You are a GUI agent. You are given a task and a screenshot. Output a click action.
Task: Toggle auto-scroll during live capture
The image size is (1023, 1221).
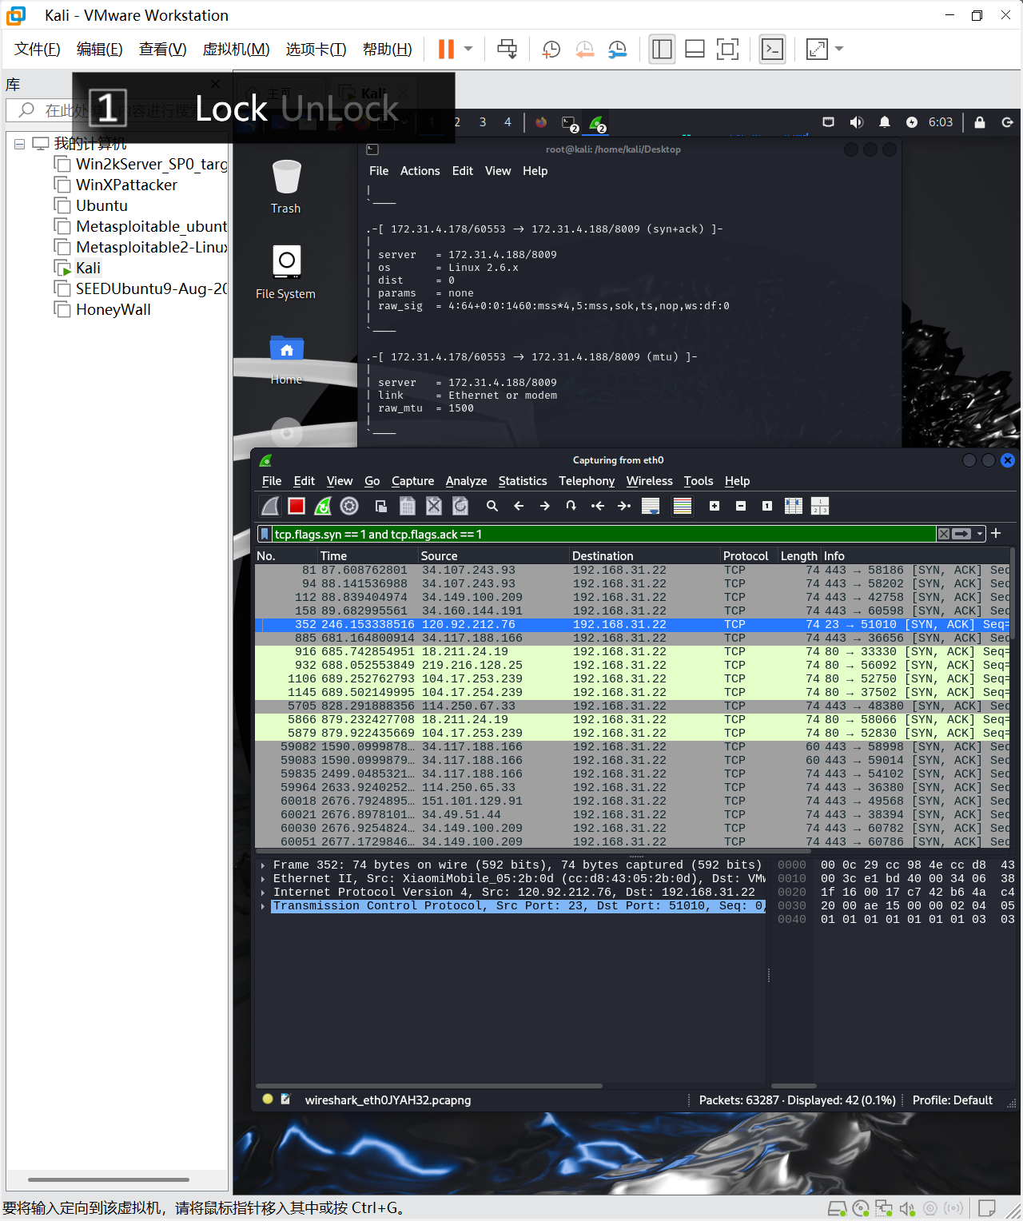pyautogui.click(x=651, y=506)
